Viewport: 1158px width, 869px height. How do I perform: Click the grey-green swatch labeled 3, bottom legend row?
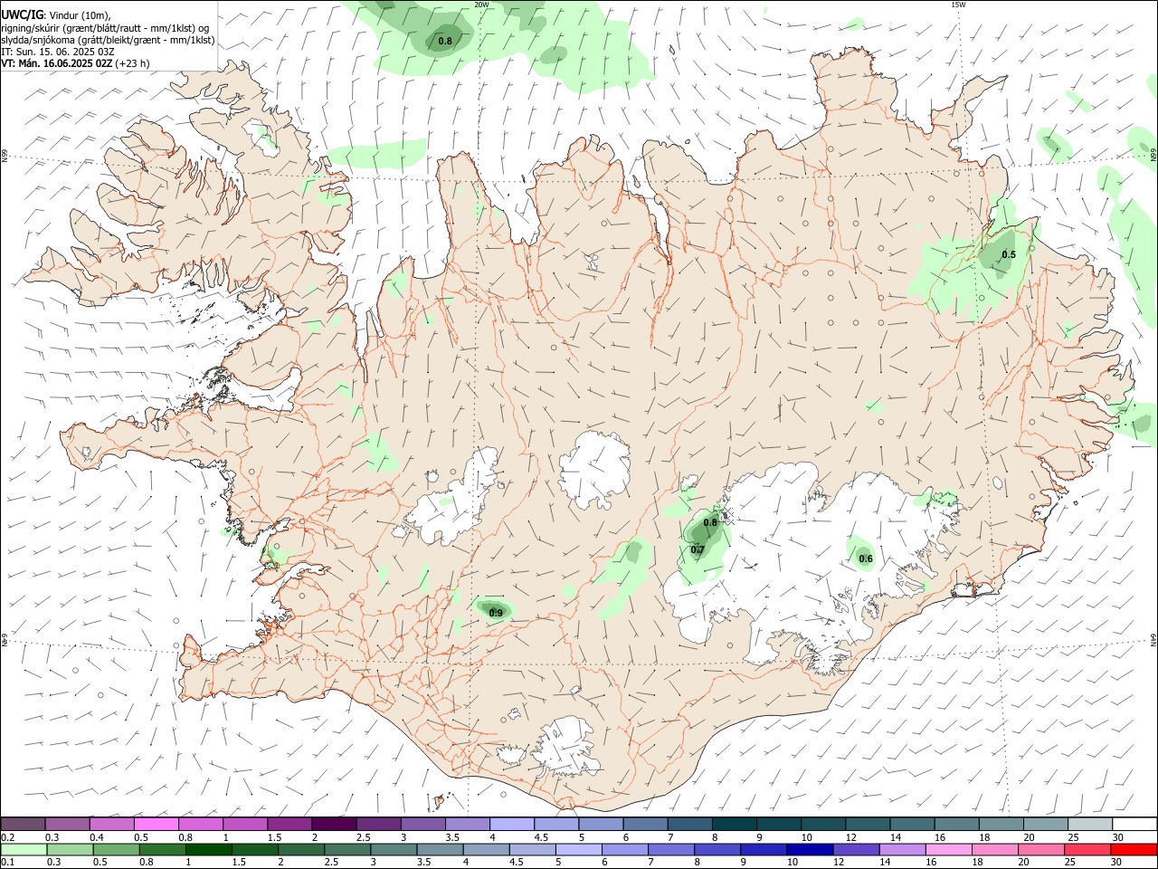(x=394, y=850)
